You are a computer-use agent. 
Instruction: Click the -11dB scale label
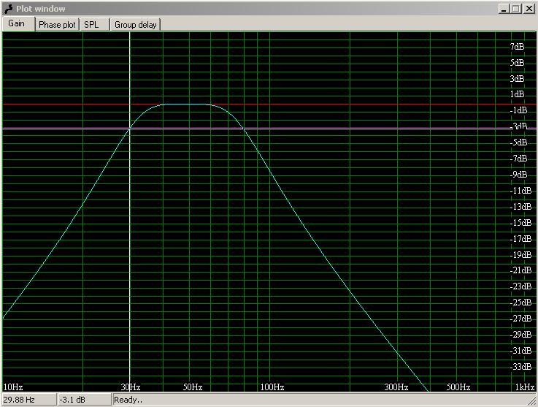tap(520, 191)
